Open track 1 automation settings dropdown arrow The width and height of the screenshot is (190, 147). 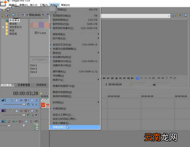(x=29, y=100)
